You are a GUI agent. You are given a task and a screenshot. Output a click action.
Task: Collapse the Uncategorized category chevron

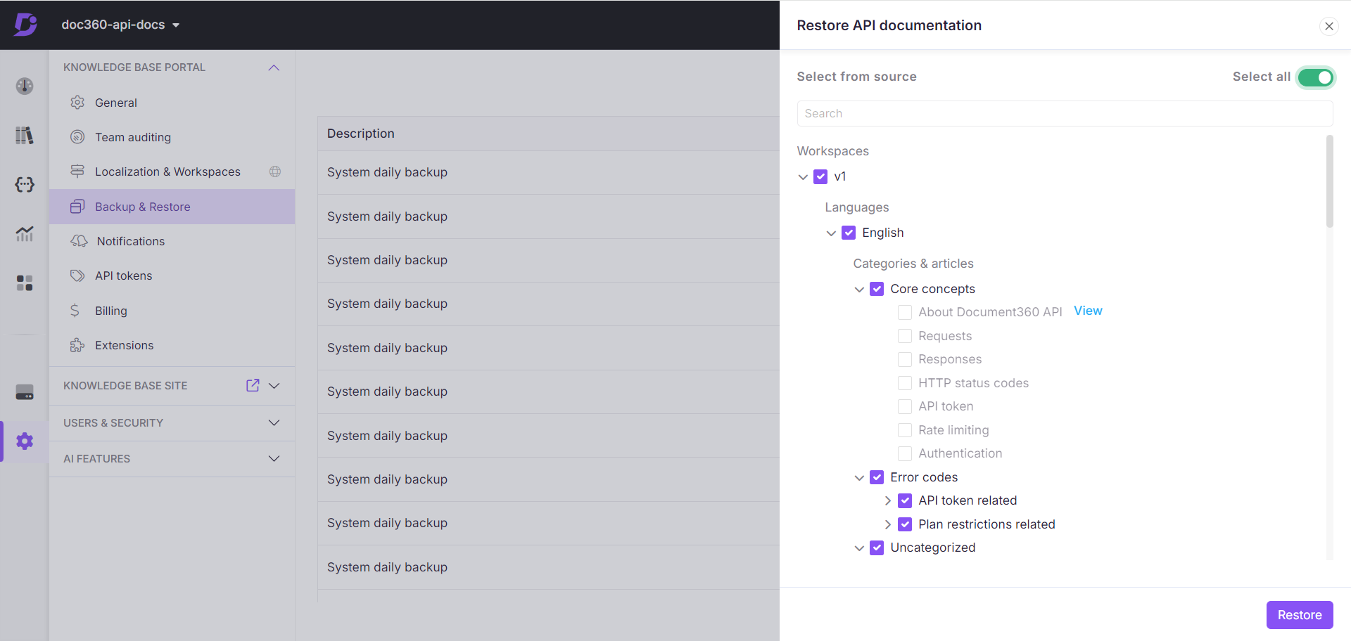(859, 548)
